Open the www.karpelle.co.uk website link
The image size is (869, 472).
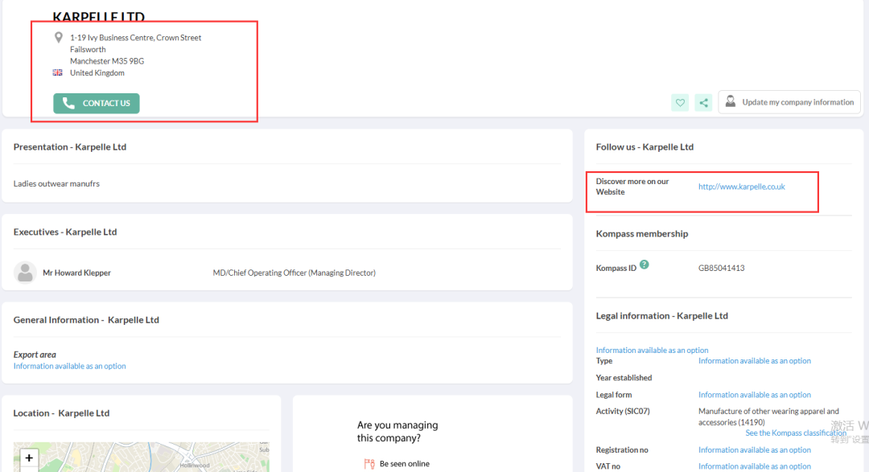click(741, 187)
